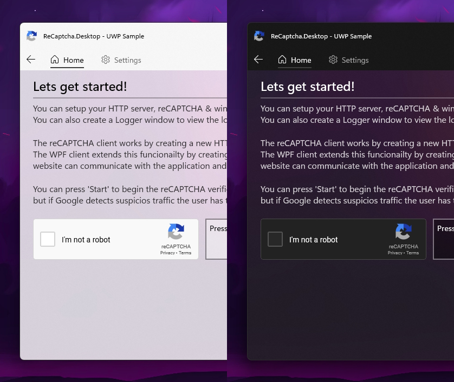Screen dimensions: 454x382
Task: Select the Home tab label in the dark window
Action: (x=301, y=60)
